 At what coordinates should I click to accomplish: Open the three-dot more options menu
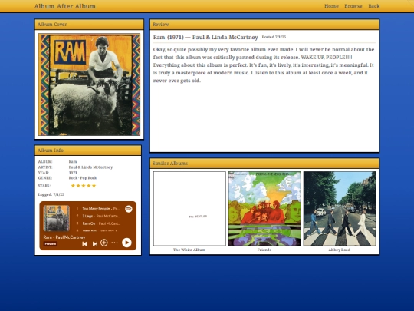tap(114, 243)
